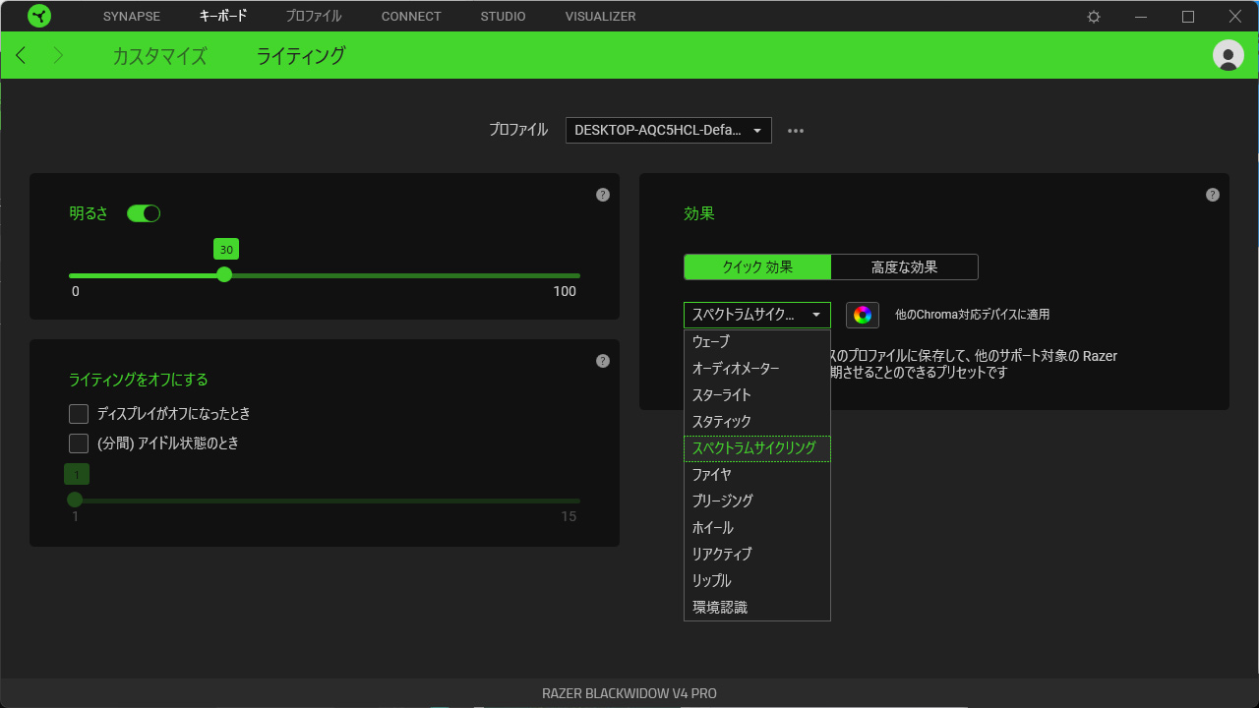
Task: Click the idle minutes slider handle
Action: (75, 500)
